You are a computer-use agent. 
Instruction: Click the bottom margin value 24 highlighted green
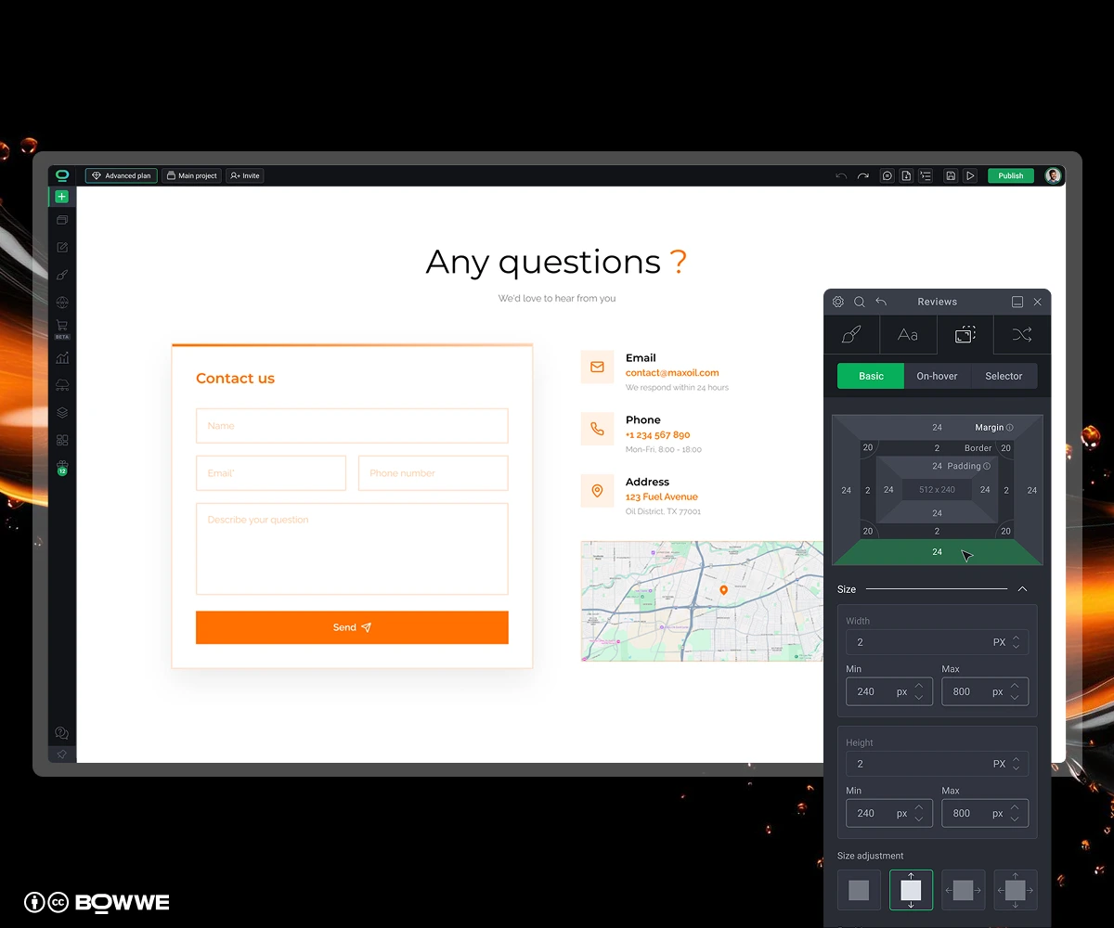937,552
